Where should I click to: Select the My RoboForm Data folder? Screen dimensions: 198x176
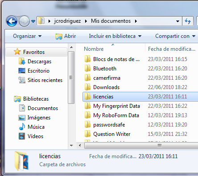116,115
